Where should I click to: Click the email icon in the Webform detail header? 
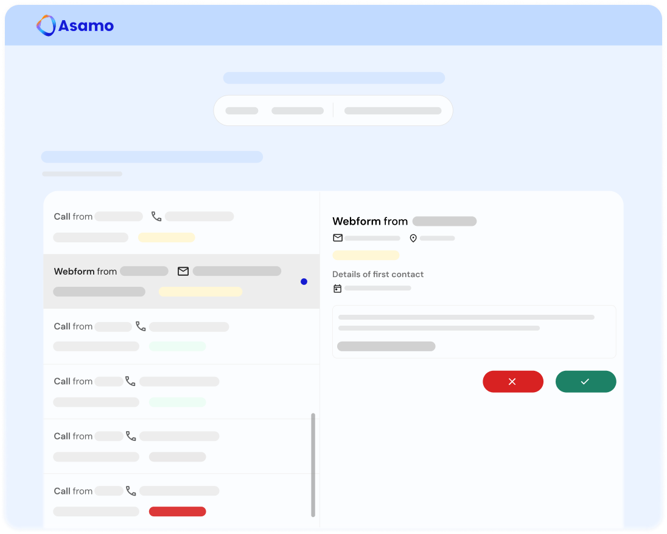(x=338, y=238)
